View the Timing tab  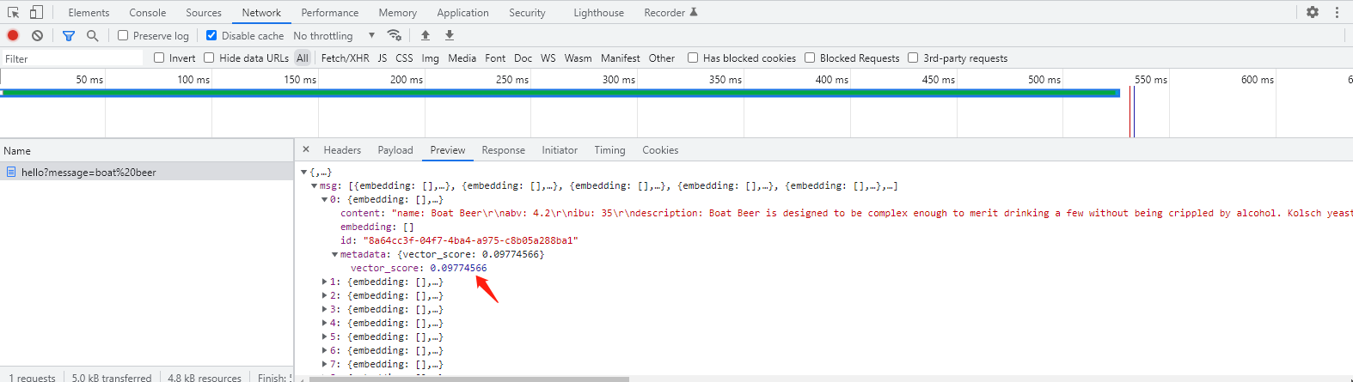pos(609,149)
